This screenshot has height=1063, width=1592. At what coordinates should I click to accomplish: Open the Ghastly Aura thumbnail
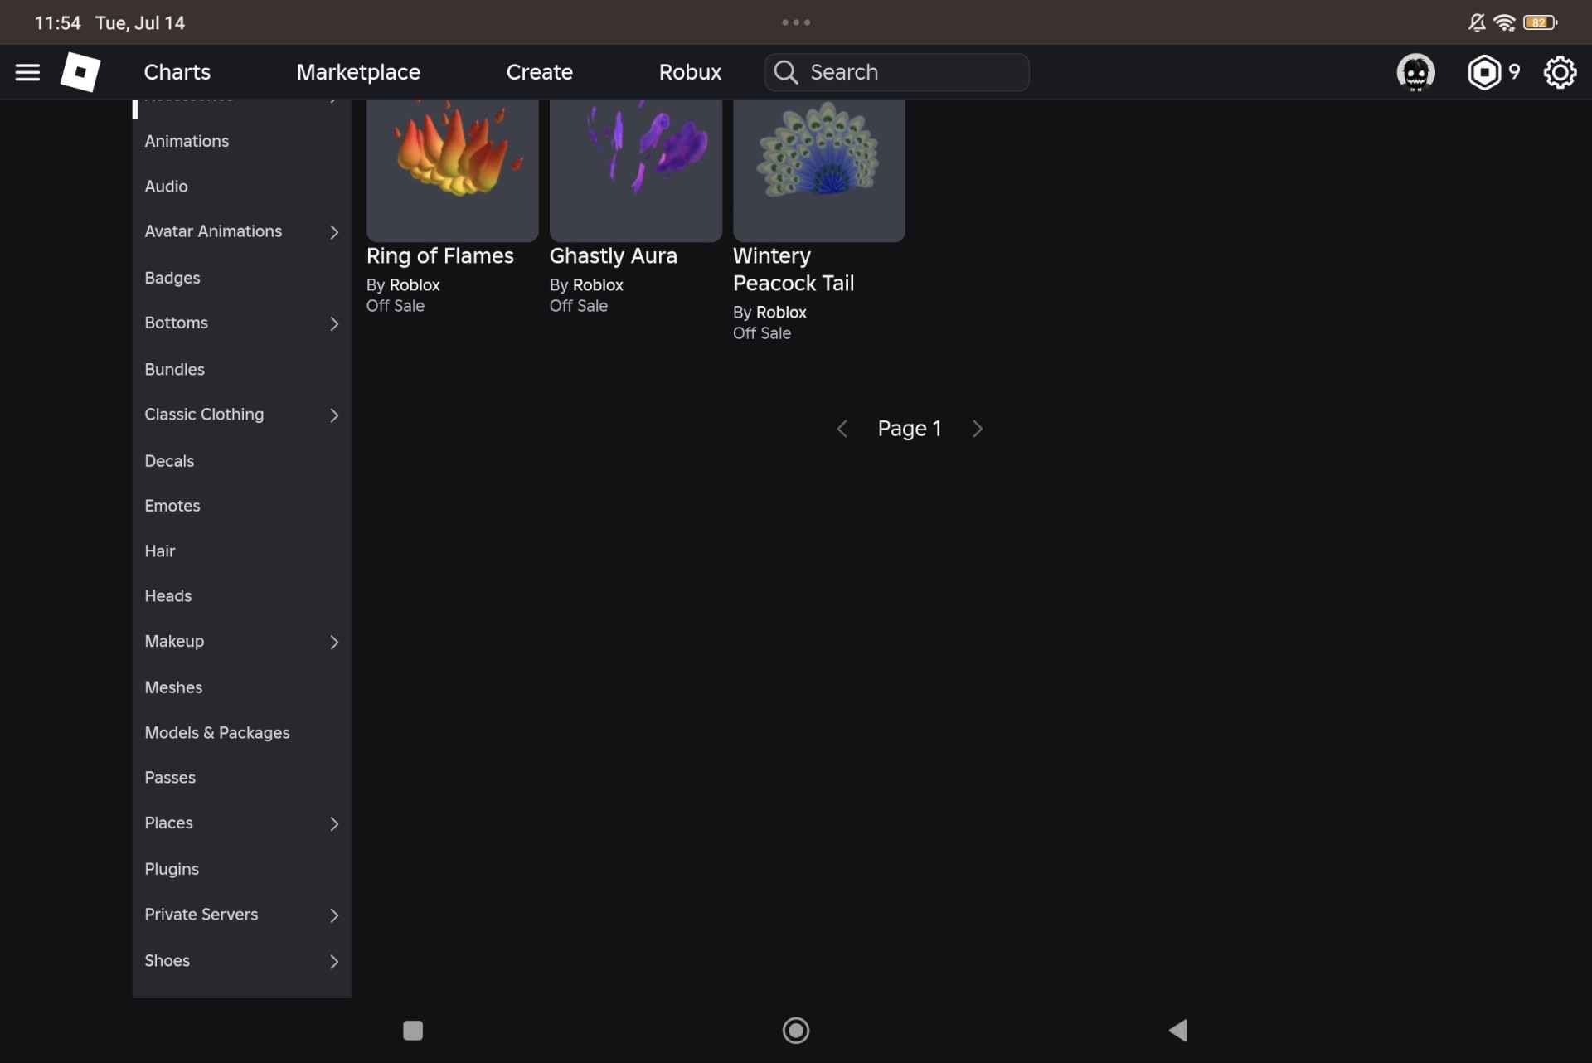pos(635,170)
